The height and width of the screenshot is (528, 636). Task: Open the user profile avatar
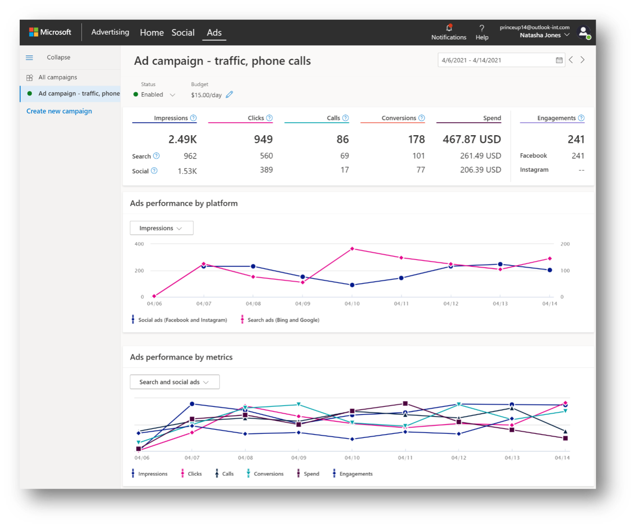584,32
